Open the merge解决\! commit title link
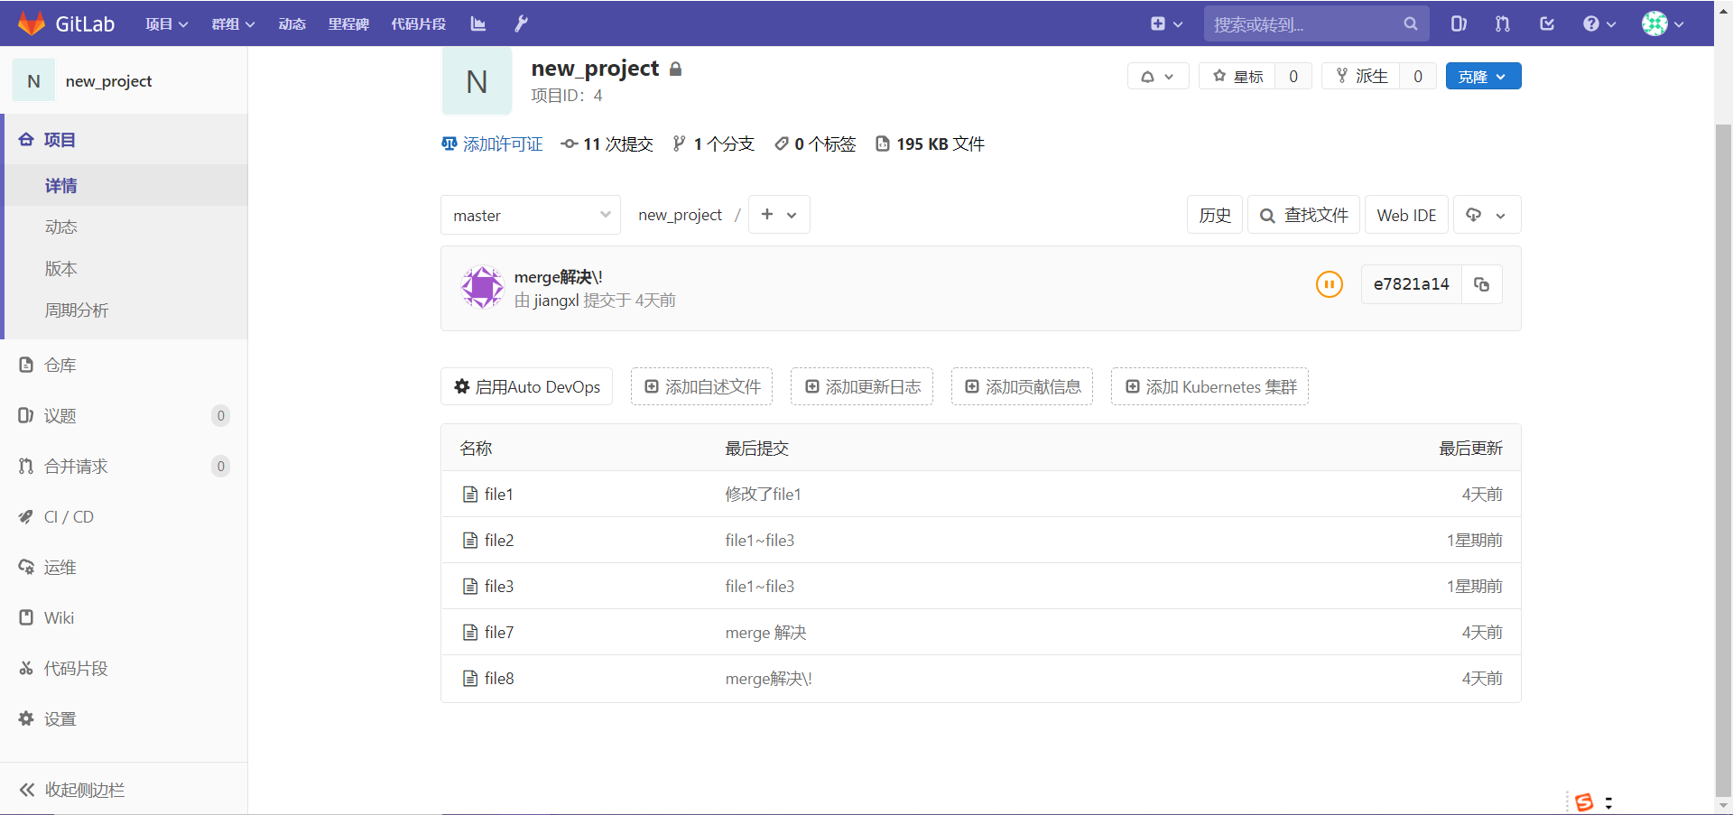The image size is (1733, 815). pyautogui.click(x=558, y=277)
